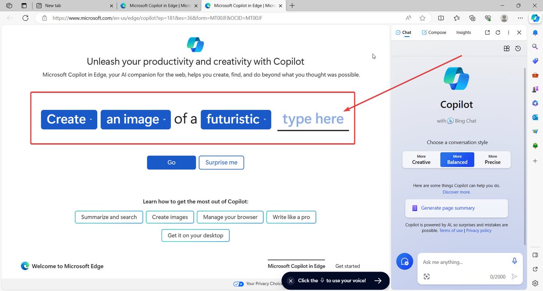Viewport: 543px width, 291px height.
Task: Click the Surprise me button
Action: tap(221, 163)
